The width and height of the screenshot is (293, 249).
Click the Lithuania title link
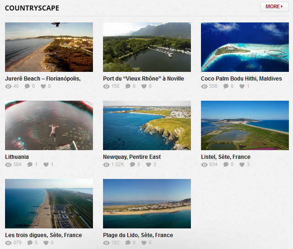(x=17, y=157)
